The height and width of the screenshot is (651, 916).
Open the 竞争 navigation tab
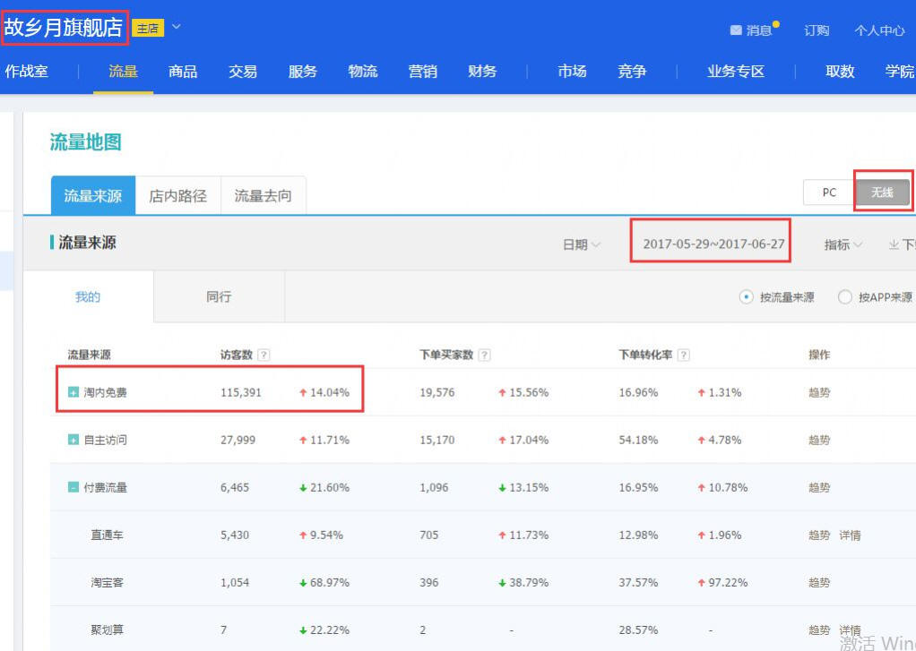click(632, 72)
